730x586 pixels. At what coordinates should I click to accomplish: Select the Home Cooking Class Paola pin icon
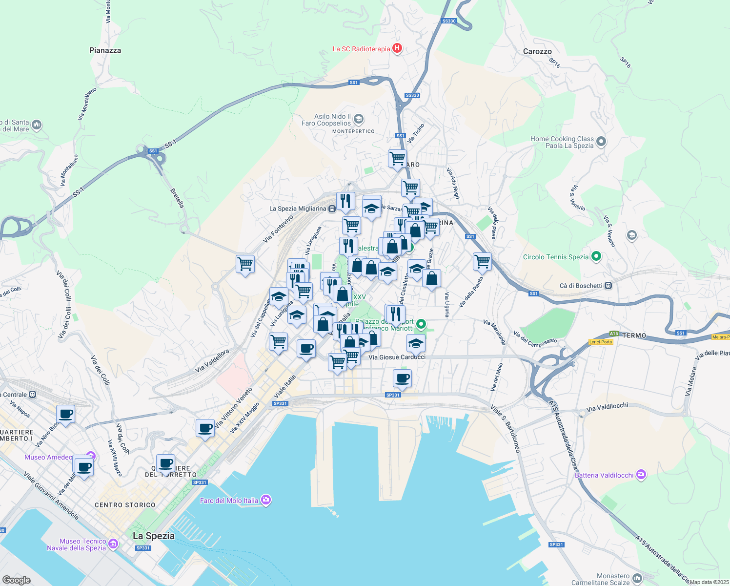[x=601, y=142]
